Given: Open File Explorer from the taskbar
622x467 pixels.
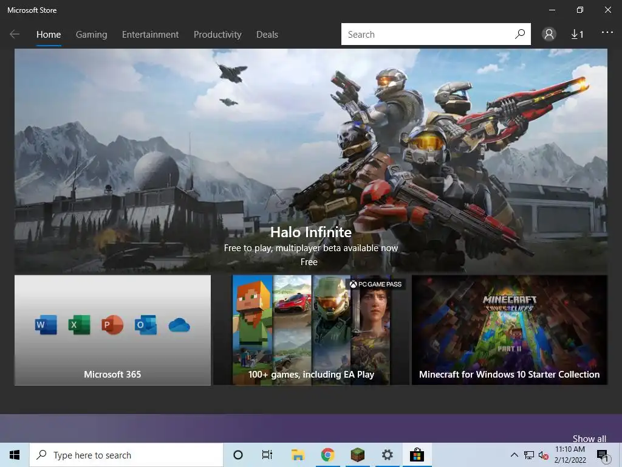Looking at the screenshot, I should [298, 455].
